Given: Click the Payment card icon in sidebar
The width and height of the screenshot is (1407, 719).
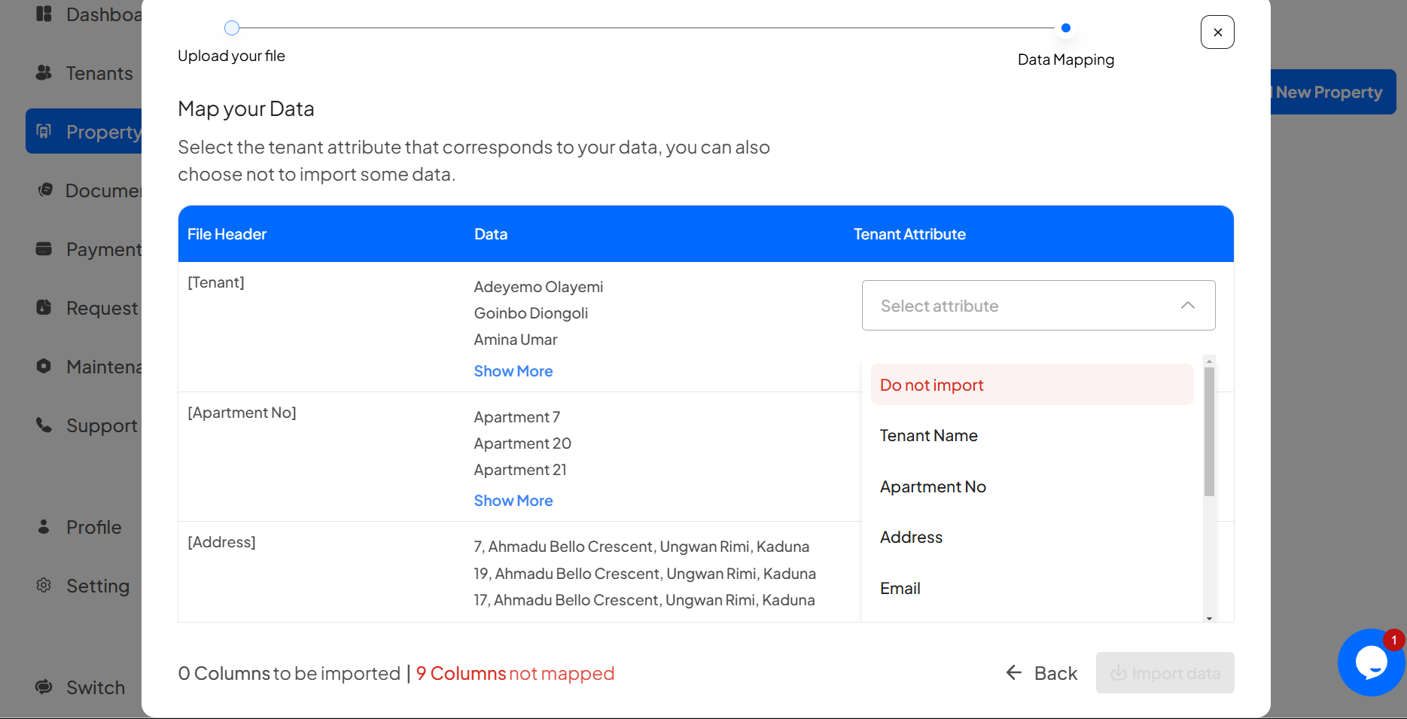Looking at the screenshot, I should [x=44, y=249].
